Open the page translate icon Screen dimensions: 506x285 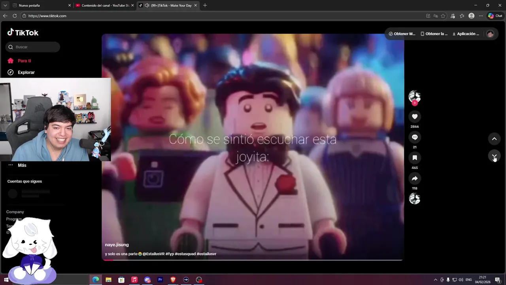tap(436, 16)
